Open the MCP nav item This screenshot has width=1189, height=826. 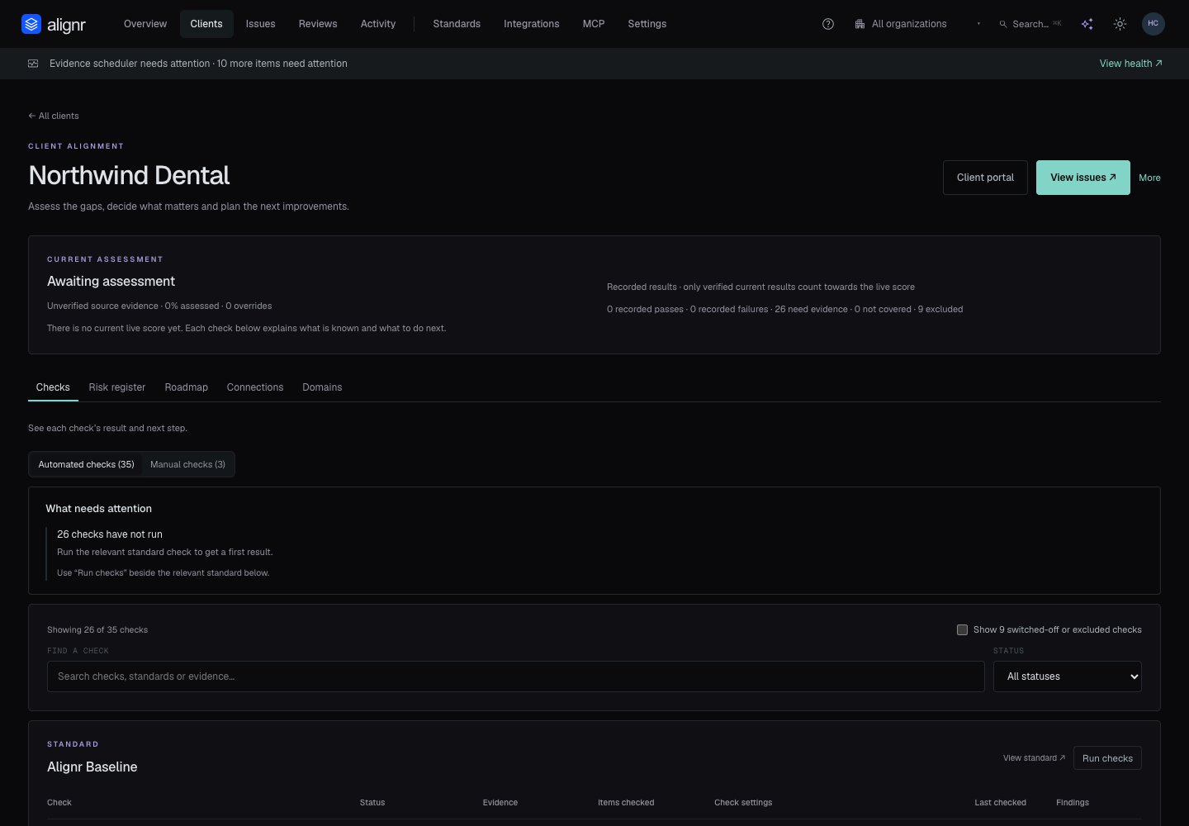point(594,24)
